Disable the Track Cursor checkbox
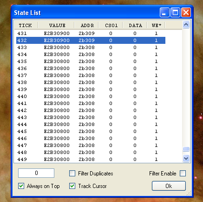The width and height of the screenshot is (203, 202). pos(72,186)
